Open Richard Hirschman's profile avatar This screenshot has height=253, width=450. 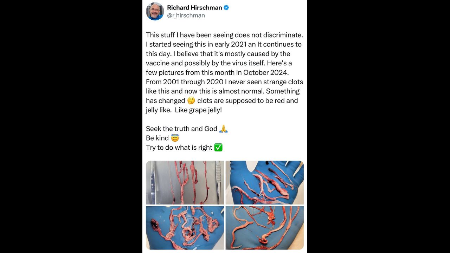[155, 11]
